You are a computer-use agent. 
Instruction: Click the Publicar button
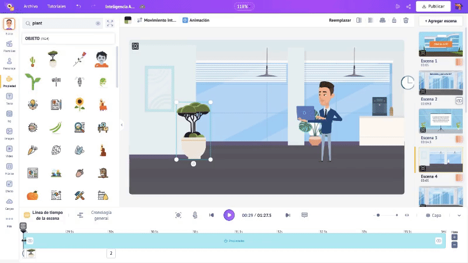coord(433,6)
